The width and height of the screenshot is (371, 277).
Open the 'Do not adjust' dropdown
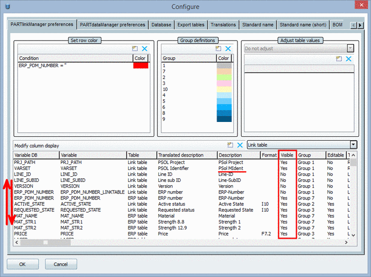tap(350, 48)
